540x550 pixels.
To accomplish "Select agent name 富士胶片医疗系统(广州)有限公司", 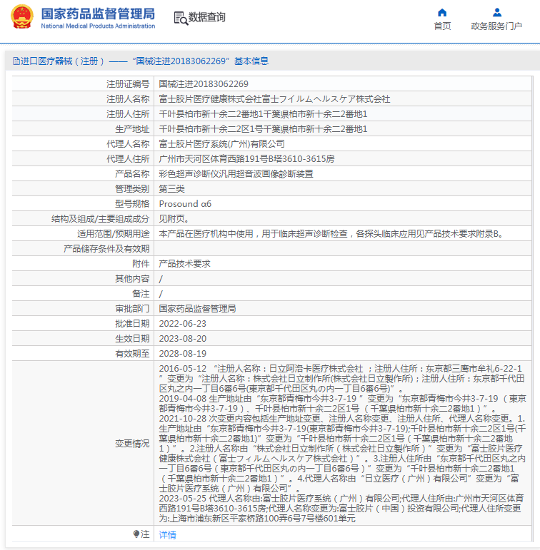I will click(x=221, y=144).
